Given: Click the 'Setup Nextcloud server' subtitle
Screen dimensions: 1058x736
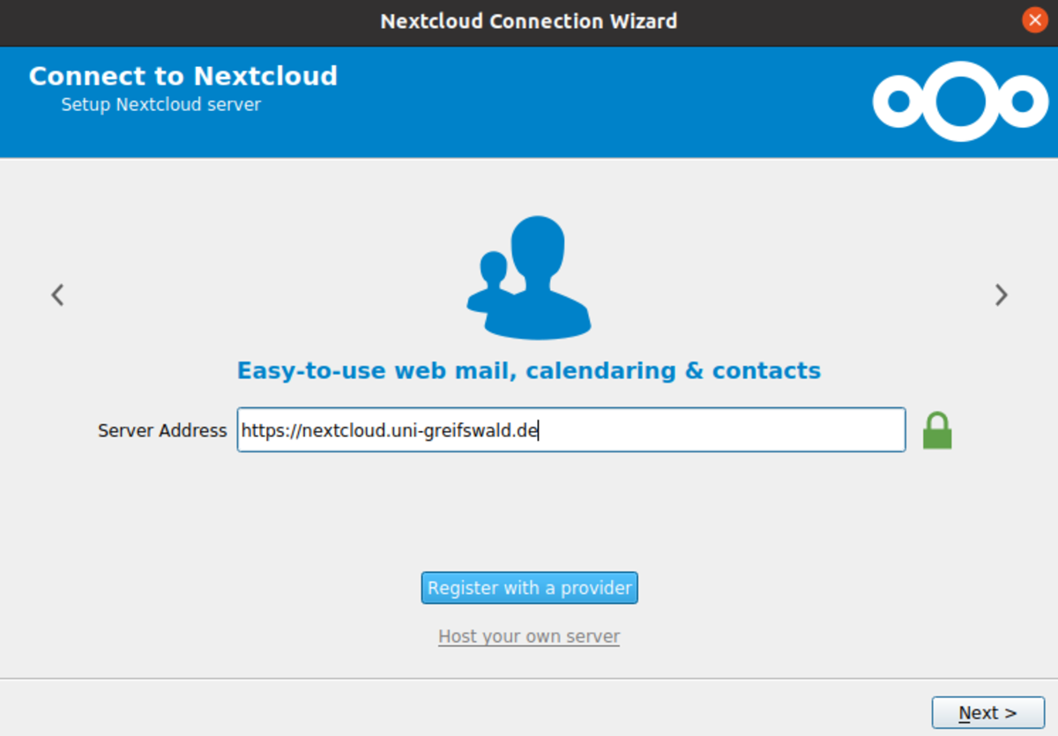Looking at the screenshot, I should pos(161,105).
